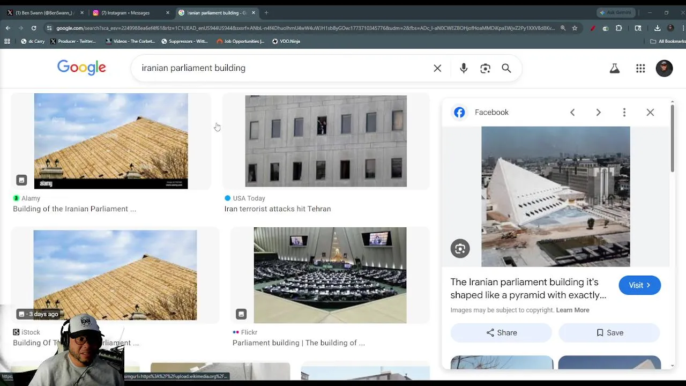Open the preview title about pyramid-shaped parliament
Image resolution: width=686 pixels, height=386 pixels.
528,288
